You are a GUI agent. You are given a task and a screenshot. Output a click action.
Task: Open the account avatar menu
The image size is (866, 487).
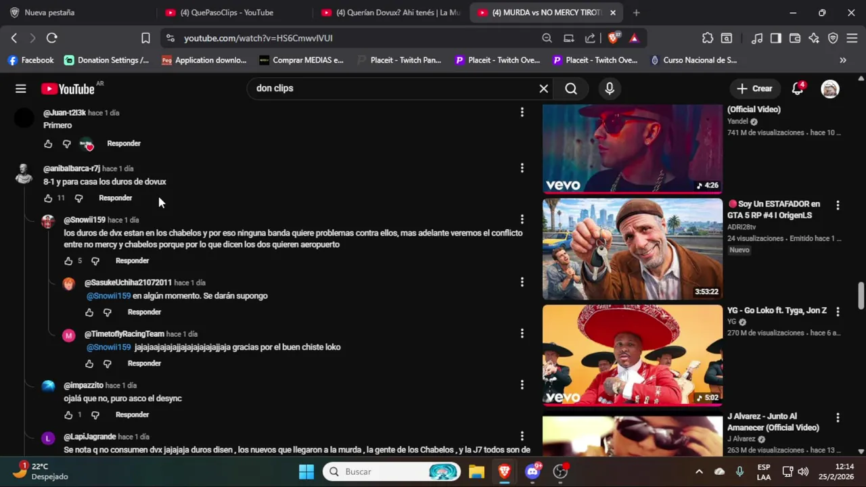[x=830, y=89]
